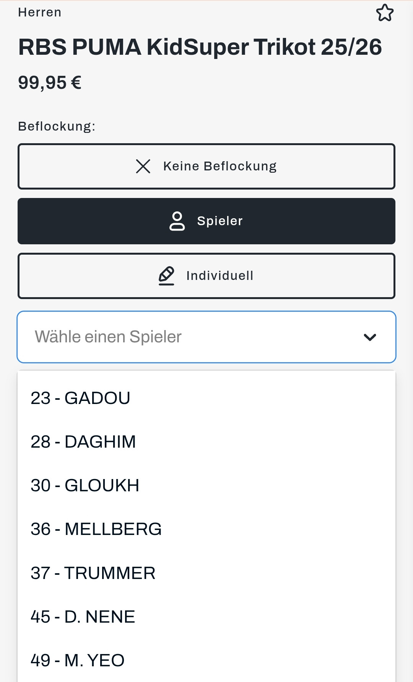
Task: Pick player 30 - GLOUKH
Action: (85, 486)
